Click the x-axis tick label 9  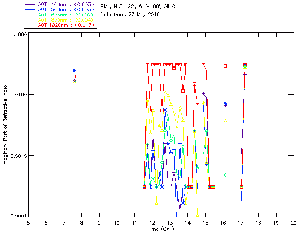(x=99, y=223)
